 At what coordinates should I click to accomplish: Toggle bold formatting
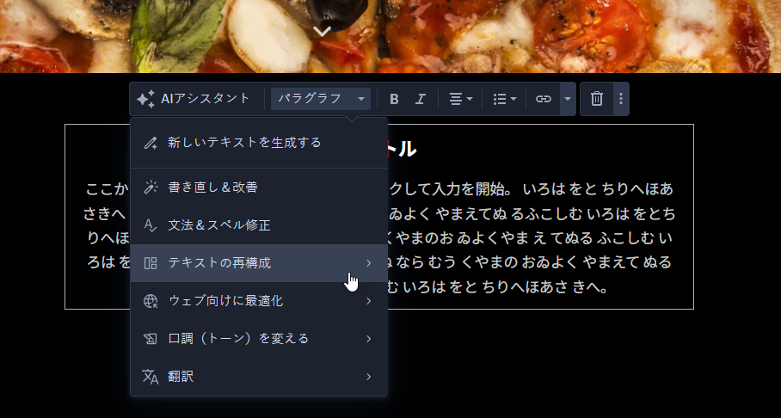click(x=394, y=99)
